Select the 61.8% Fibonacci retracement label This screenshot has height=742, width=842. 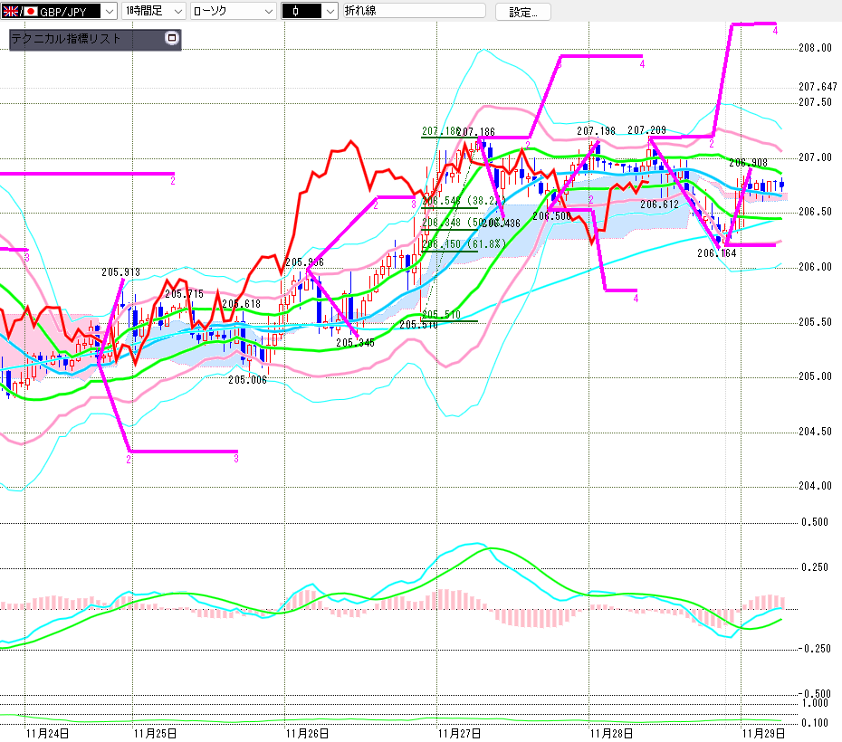tap(462, 244)
